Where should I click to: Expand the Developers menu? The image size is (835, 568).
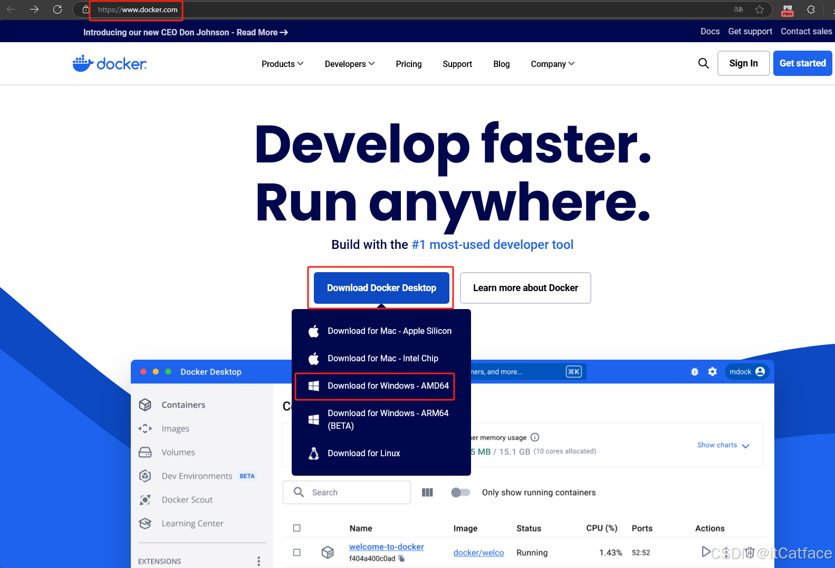coord(350,64)
